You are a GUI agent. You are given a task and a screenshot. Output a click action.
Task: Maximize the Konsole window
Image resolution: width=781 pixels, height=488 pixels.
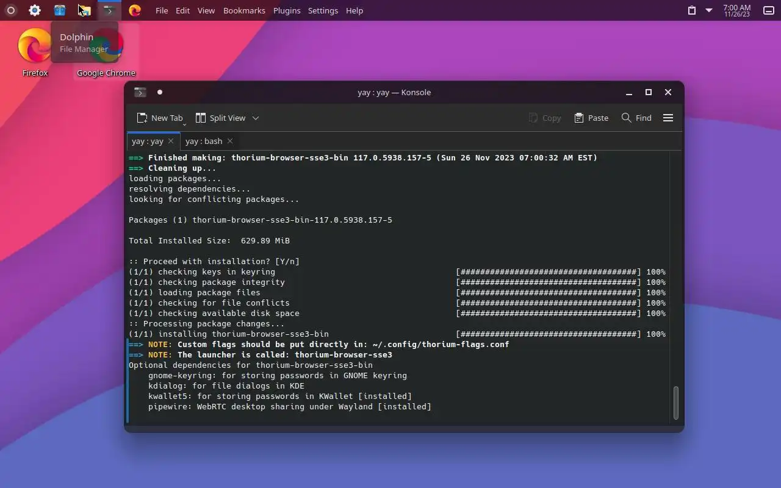[x=649, y=92]
